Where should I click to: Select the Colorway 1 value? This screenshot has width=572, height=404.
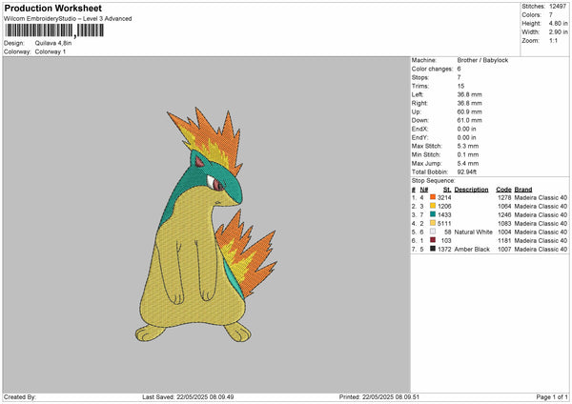51,51
